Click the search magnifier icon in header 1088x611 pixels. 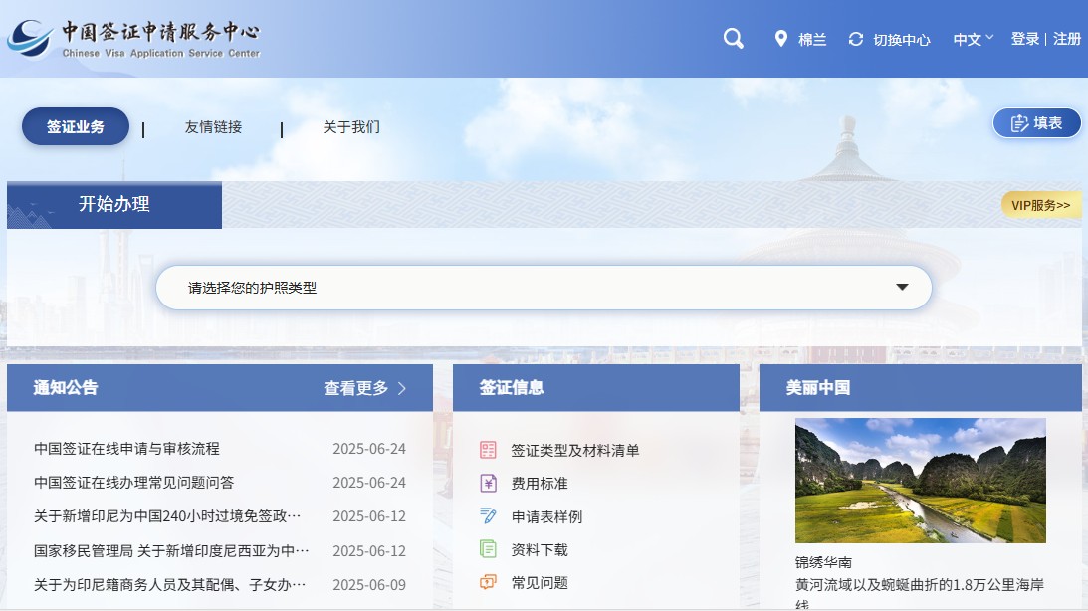[733, 39]
